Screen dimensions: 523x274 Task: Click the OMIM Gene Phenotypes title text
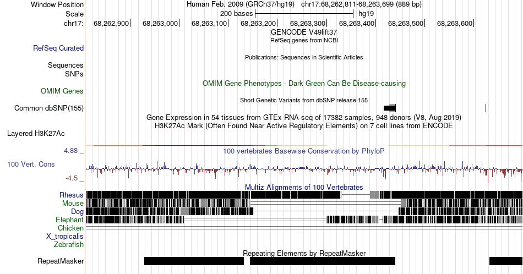(x=304, y=83)
